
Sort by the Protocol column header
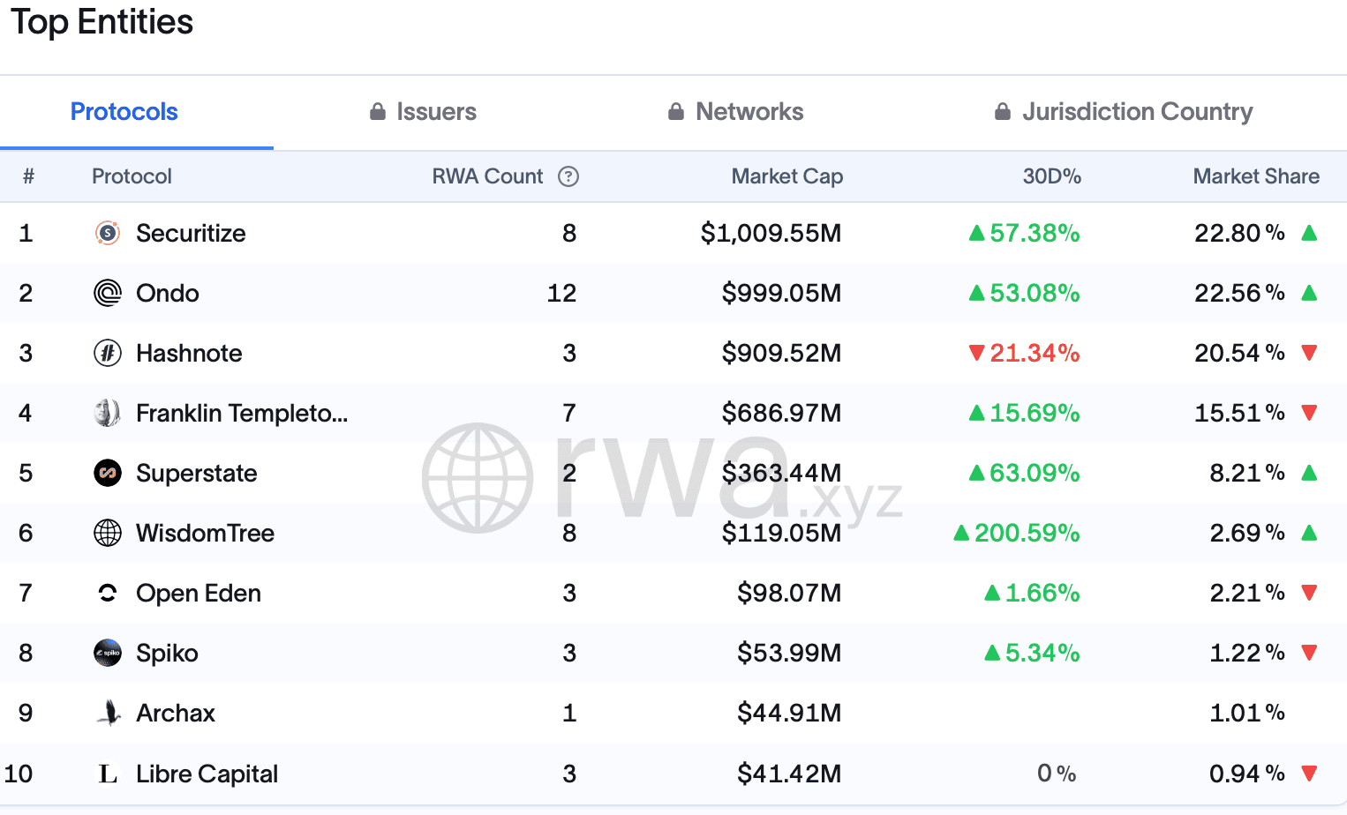(x=132, y=176)
